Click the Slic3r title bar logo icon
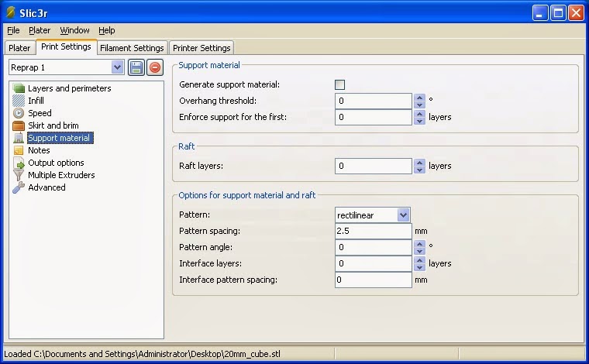Screen dimensions: 589x364 tap(11, 12)
